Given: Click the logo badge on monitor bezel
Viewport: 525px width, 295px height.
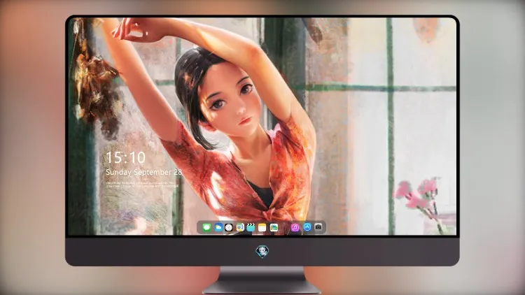Looking at the screenshot, I should click(262, 252).
